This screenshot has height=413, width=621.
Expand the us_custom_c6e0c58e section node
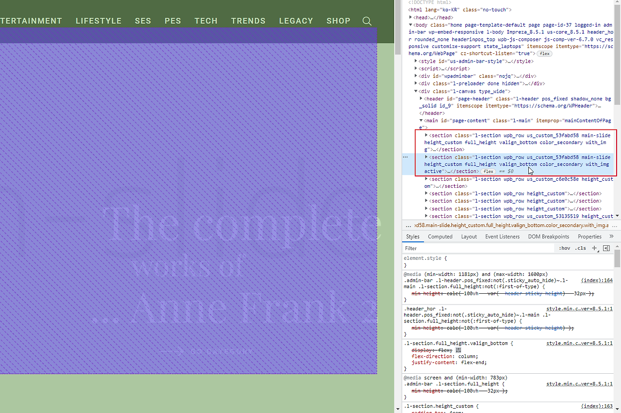[426, 179]
